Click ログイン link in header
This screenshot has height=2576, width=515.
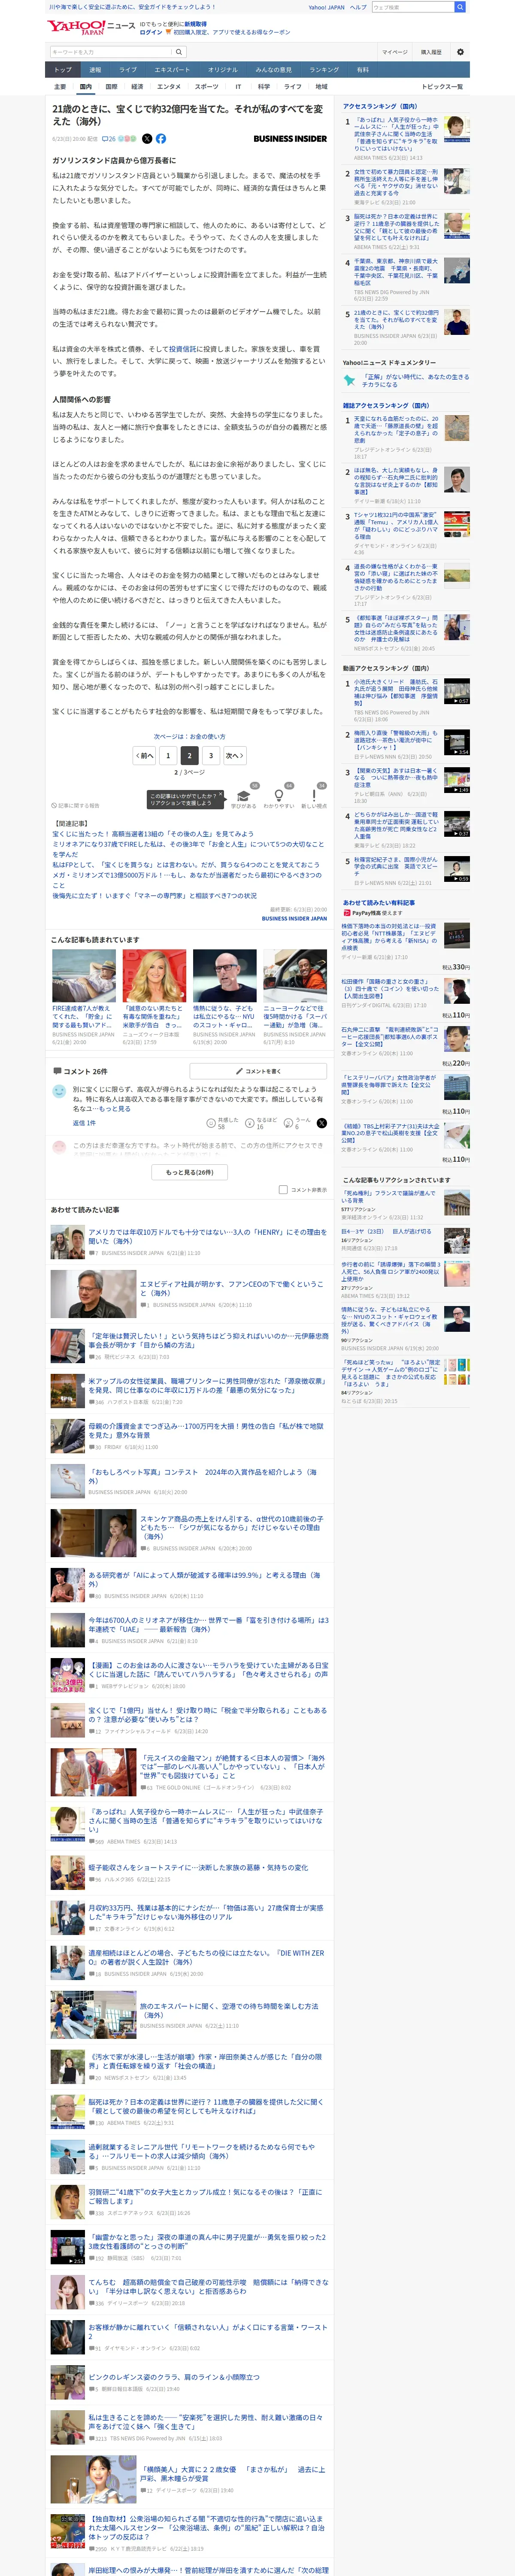151,32
